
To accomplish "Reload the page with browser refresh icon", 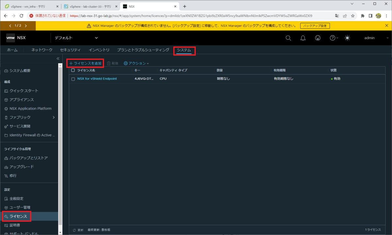I will pos(22,15).
